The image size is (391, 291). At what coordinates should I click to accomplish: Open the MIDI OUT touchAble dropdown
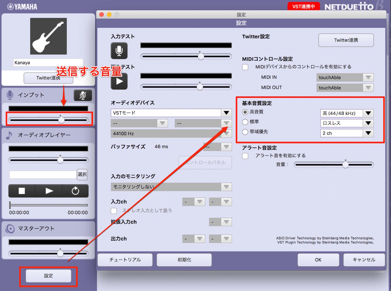[x=345, y=88]
